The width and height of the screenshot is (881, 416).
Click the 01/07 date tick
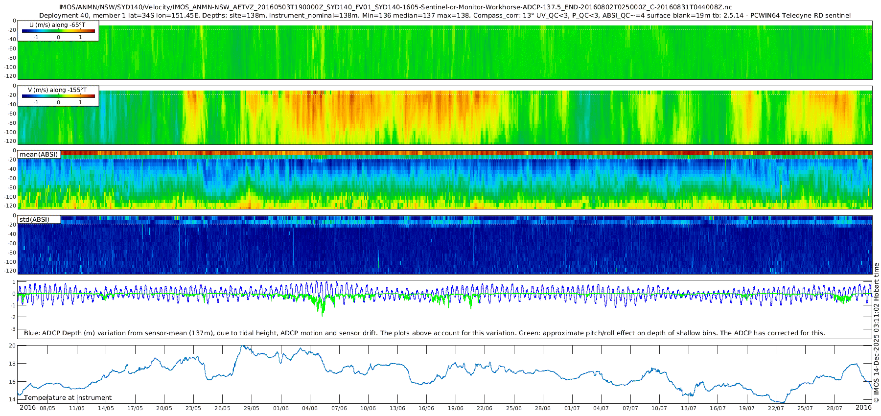point(572,408)
